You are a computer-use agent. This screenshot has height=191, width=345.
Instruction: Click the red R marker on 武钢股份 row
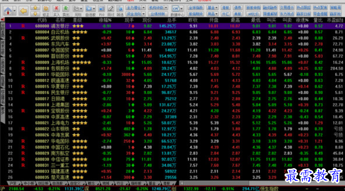(x=23, y=38)
